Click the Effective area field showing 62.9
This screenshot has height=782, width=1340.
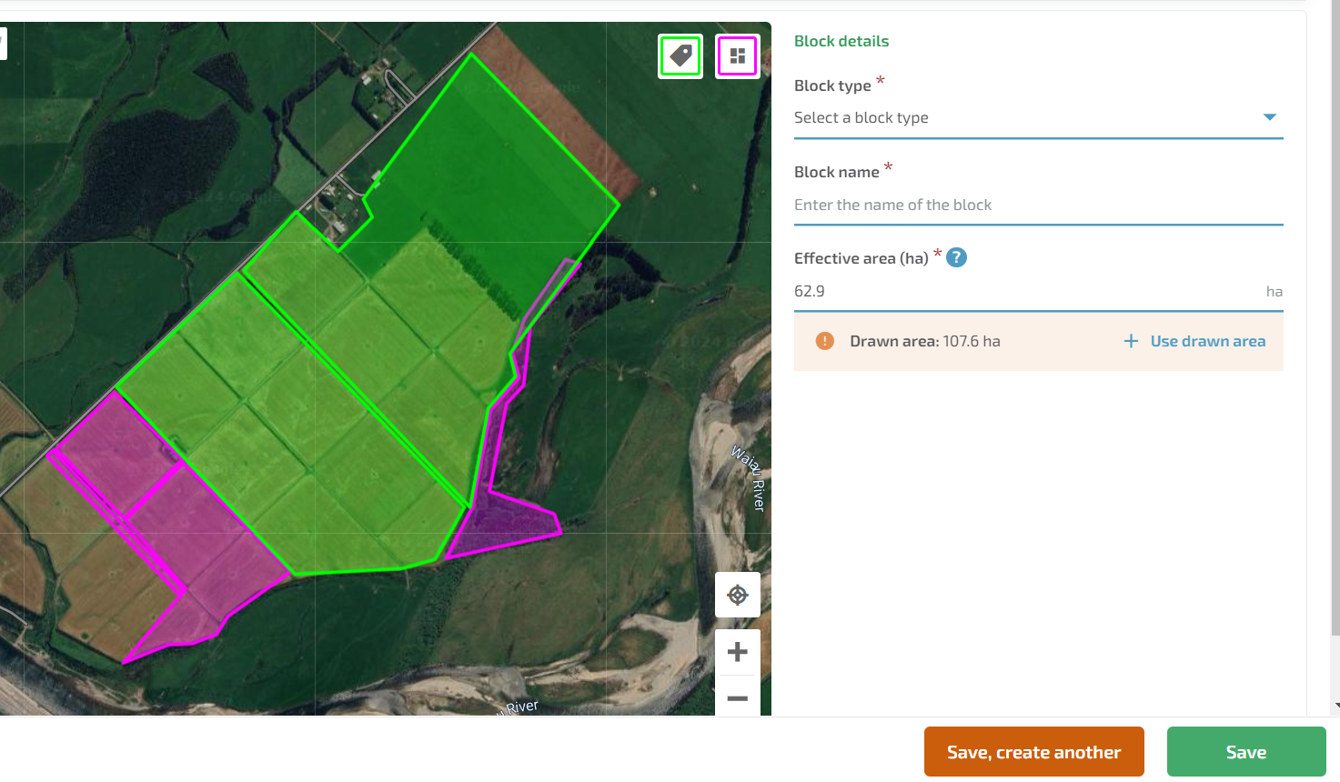point(1019,291)
